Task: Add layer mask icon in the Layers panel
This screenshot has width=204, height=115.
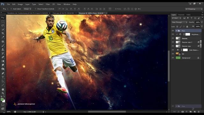Action: (x=183, y=112)
